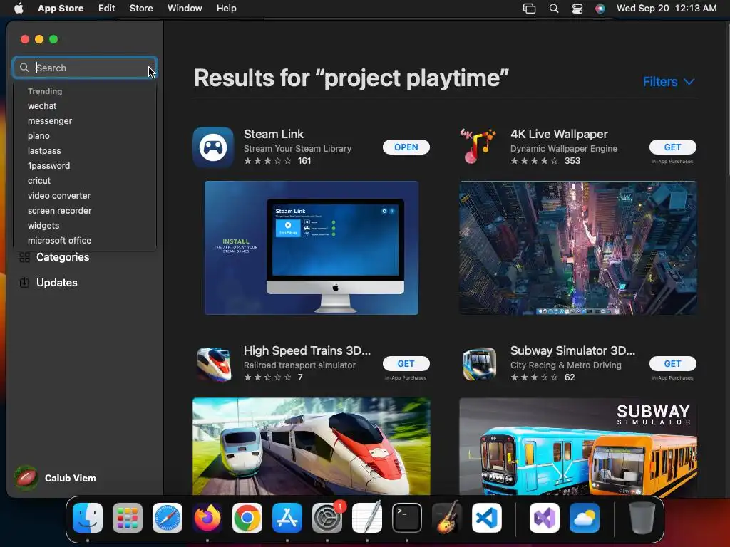Open Control Center in menu bar
This screenshot has width=730, height=547.
[x=577, y=9]
